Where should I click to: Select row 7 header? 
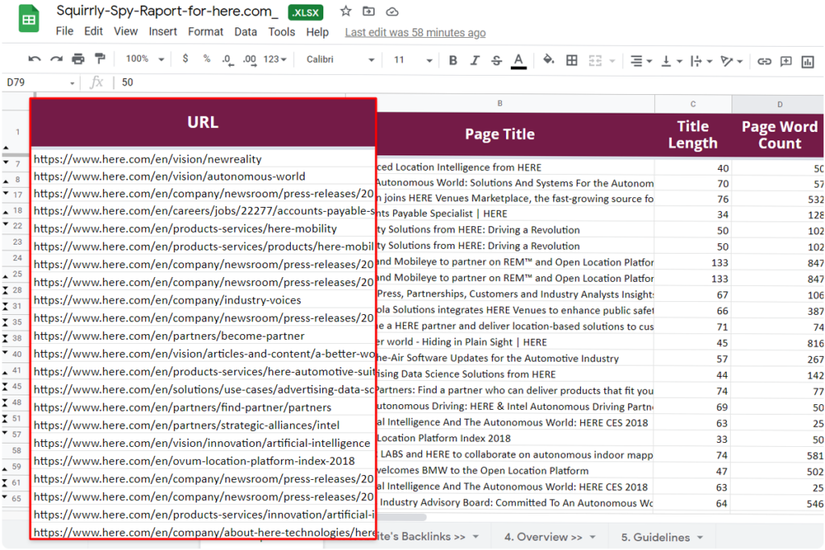coord(18,163)
